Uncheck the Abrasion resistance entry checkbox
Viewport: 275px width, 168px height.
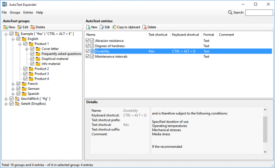coord(88,40)
